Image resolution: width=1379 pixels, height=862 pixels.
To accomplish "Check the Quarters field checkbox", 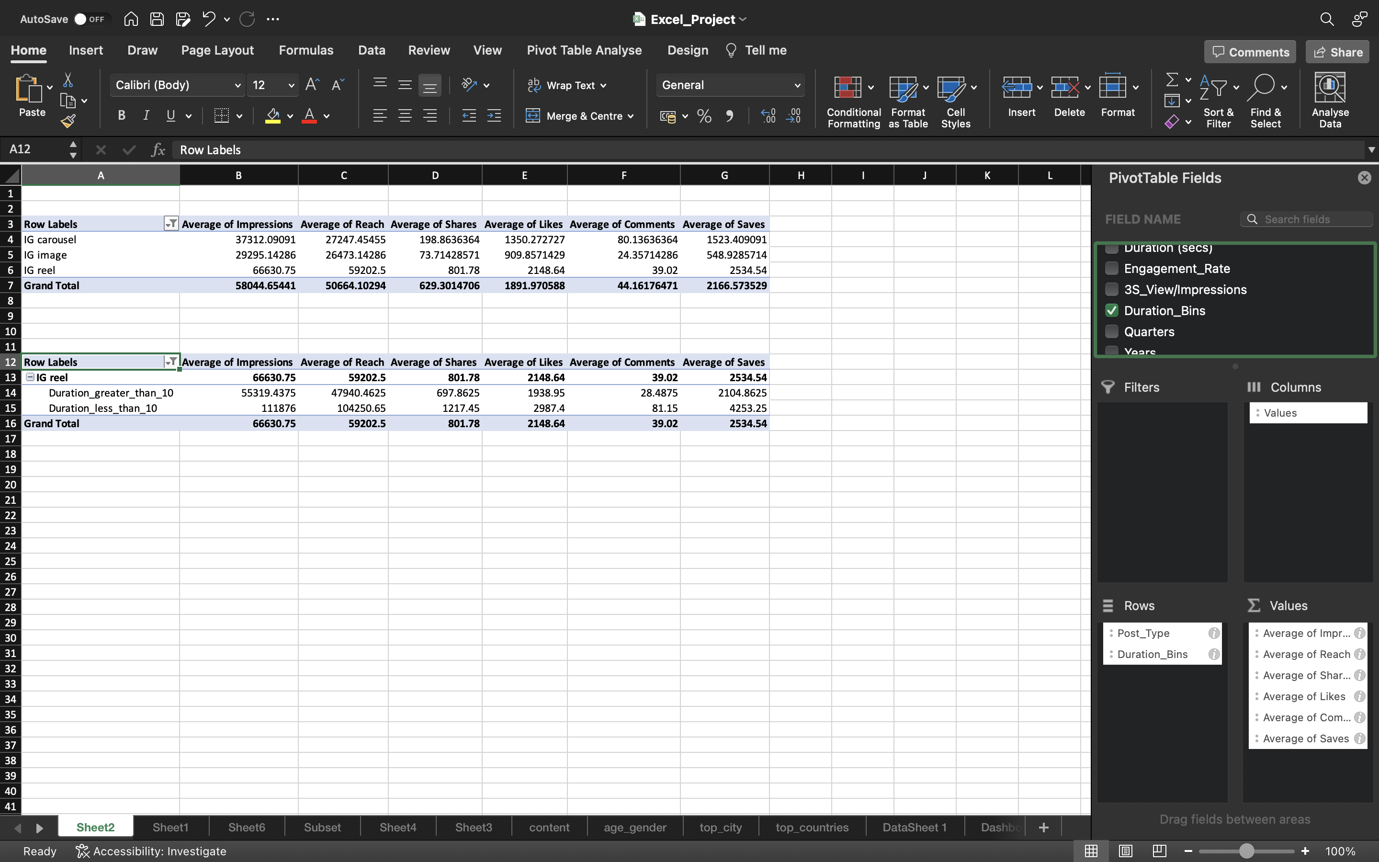I will [1111, 332].
